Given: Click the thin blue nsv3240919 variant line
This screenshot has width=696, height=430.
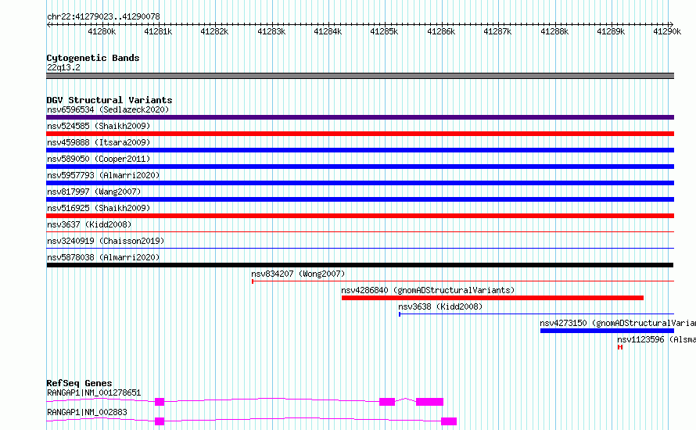Looking at the screenshot, I should click(360, 249).
